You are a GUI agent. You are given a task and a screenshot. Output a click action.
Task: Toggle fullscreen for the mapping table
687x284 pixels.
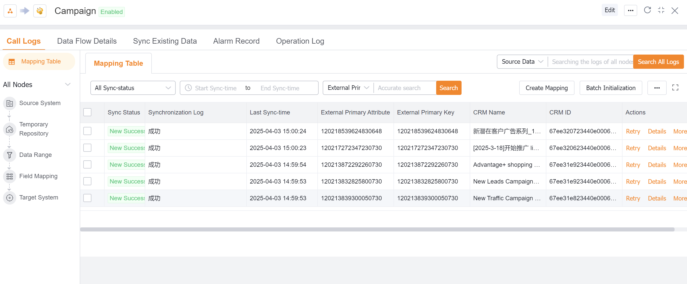[675, 88]
